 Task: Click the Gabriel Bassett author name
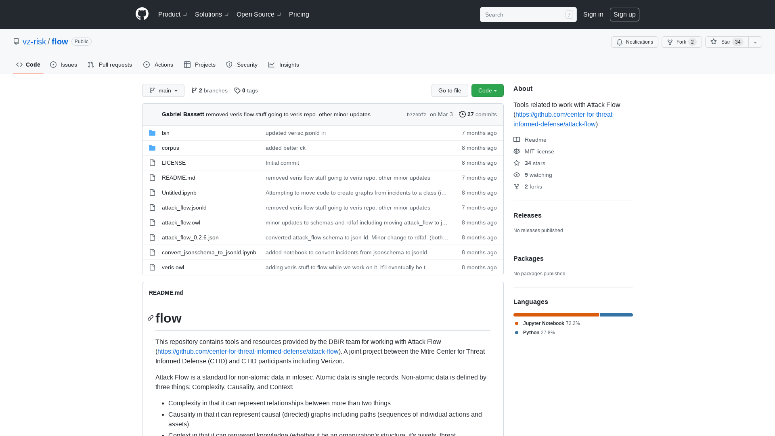point(183,114)
